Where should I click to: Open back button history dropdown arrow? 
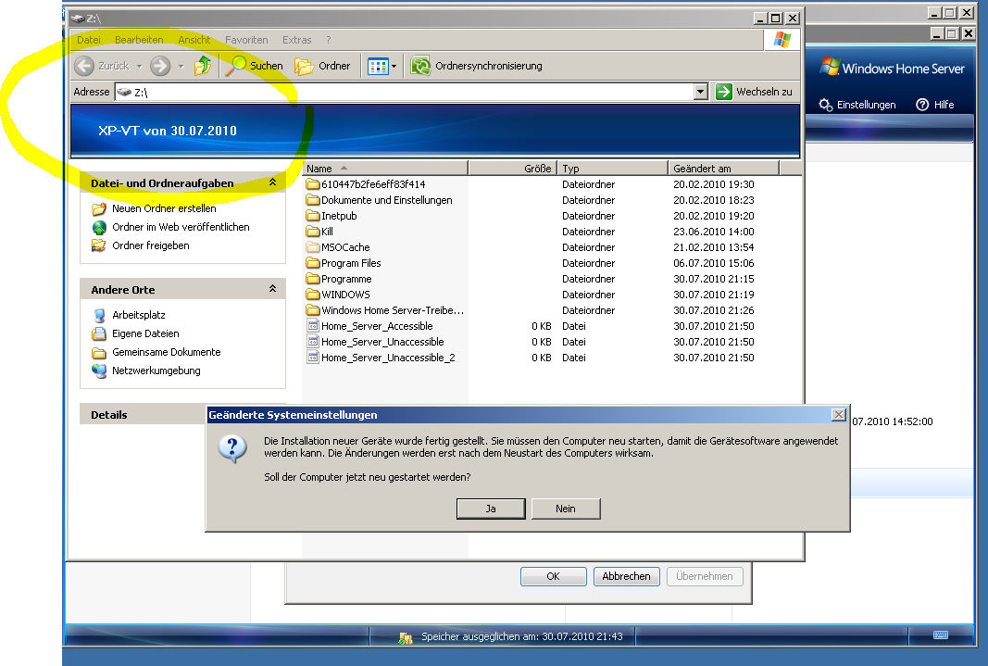tap(139, 66)
